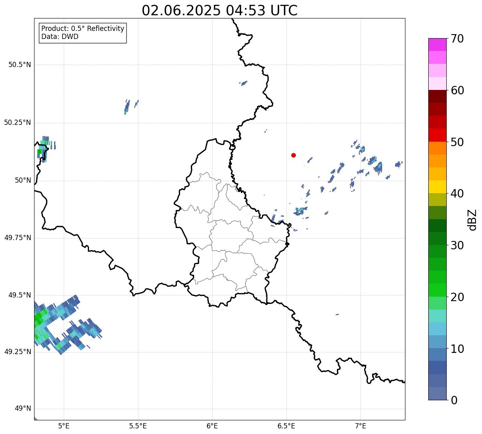Click the dark red colorbar segment below 60

tap(437, 96)
